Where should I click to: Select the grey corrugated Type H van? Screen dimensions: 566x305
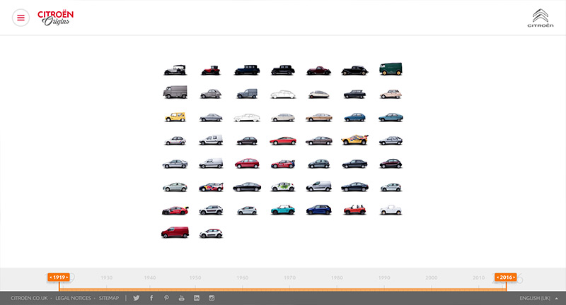click(x=175, y=92)
